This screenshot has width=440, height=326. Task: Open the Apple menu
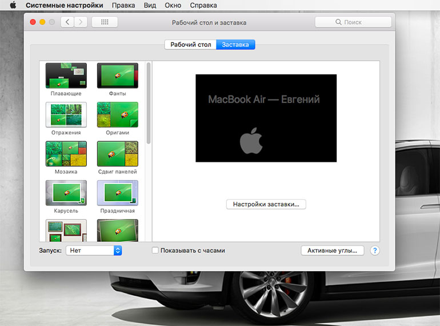coord(13,5)
